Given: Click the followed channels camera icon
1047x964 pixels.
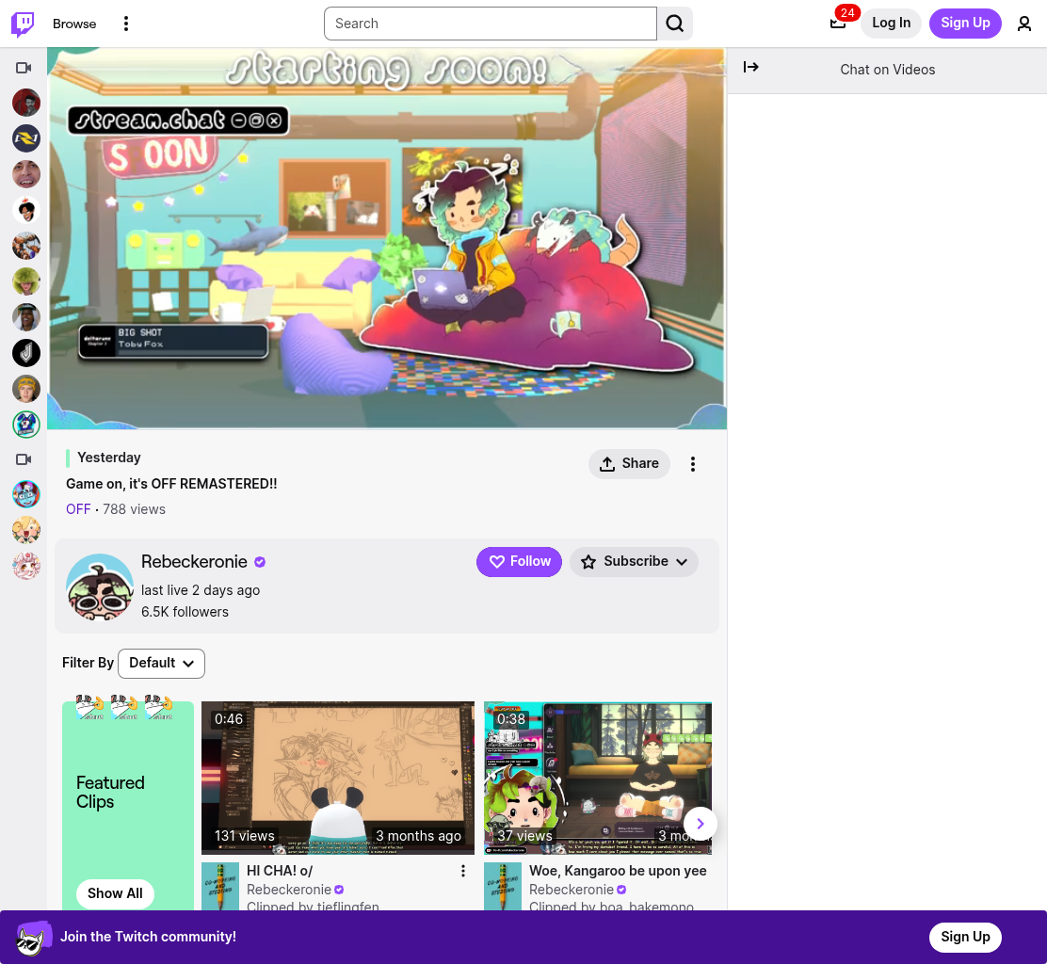Looking at the screenshot, I should 24,68.
